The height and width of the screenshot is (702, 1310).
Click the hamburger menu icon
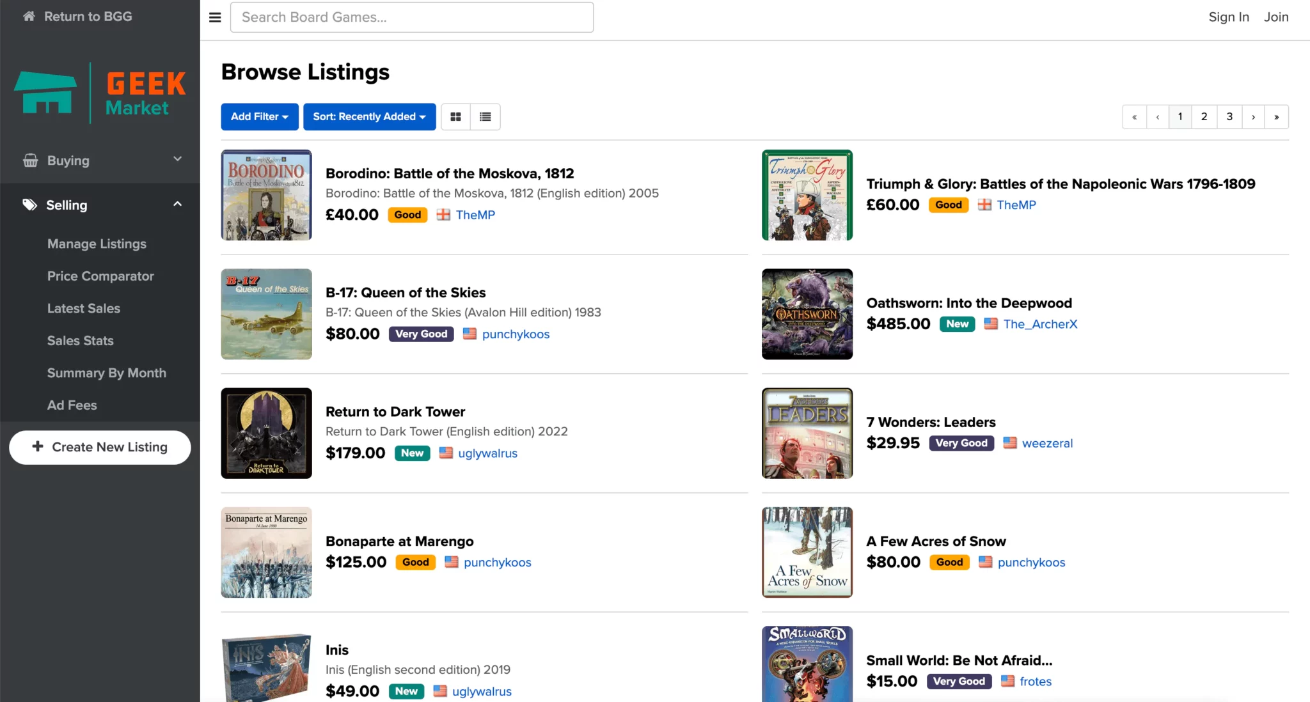[x=215, y=17]
